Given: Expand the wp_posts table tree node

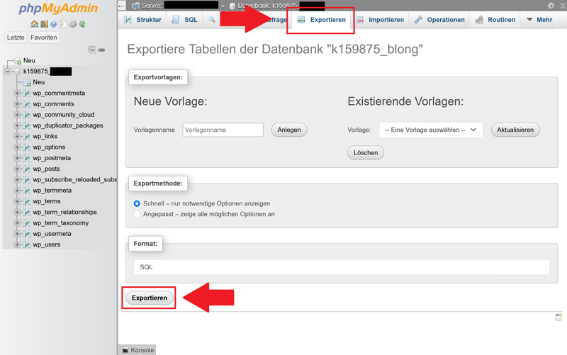Looking at the screenshot, I should point(17,169).
